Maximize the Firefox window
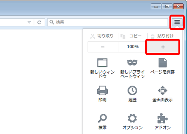 [167, 6]
